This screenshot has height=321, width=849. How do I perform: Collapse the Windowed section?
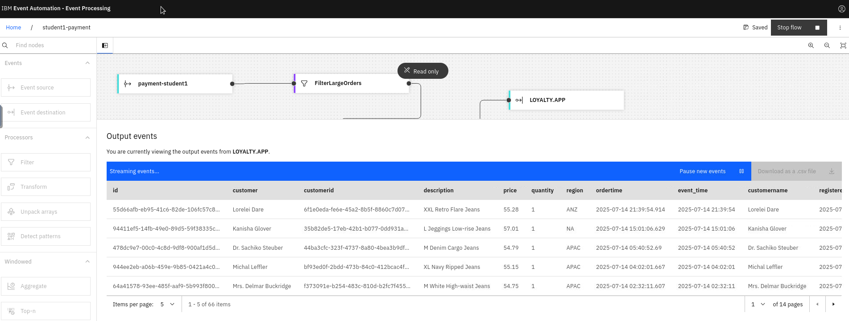(x=87, y=262)
